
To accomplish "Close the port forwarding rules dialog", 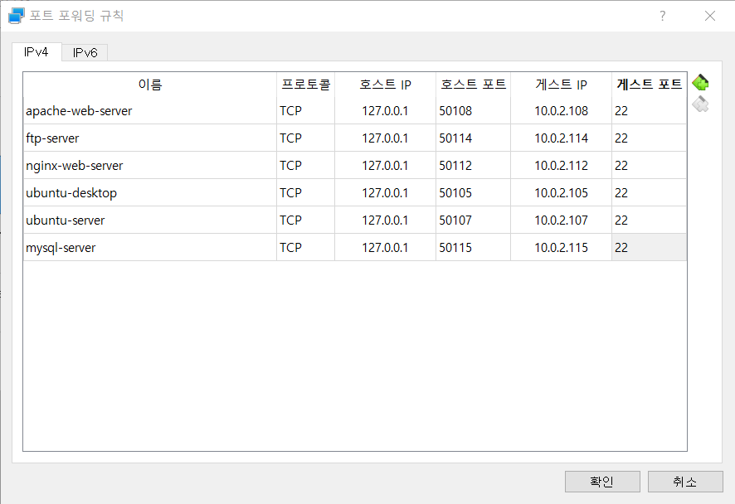I will 710,16.
